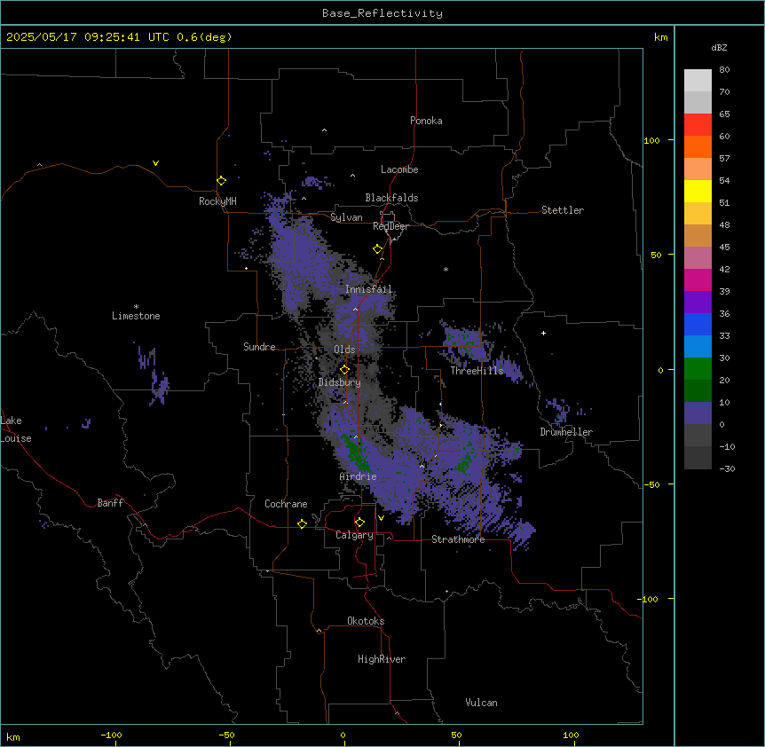Click the RedDeer label
765x747 pixels.
pos(390,226)
